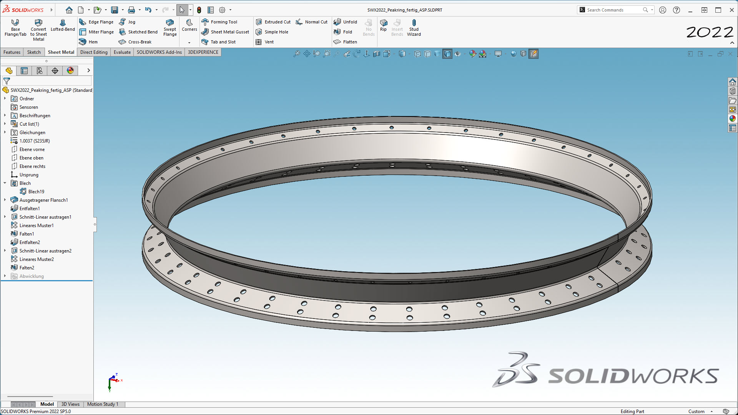This screenshot has height=415, width=738.
Task: Toggle Wireframe display style
Action: (x=417, y=54)
